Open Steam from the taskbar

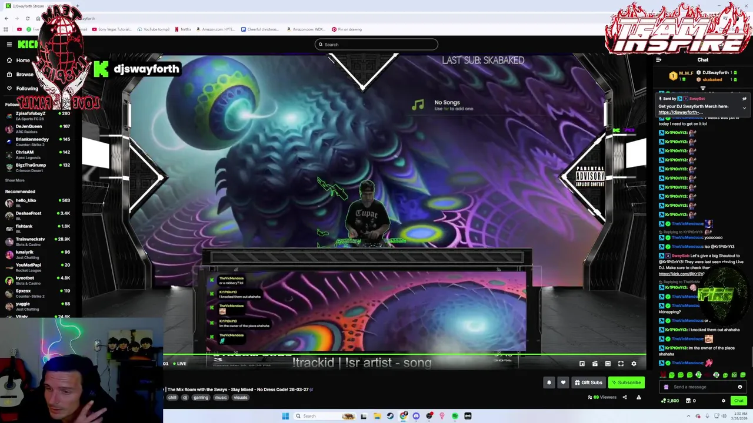[x=389, y=416]
